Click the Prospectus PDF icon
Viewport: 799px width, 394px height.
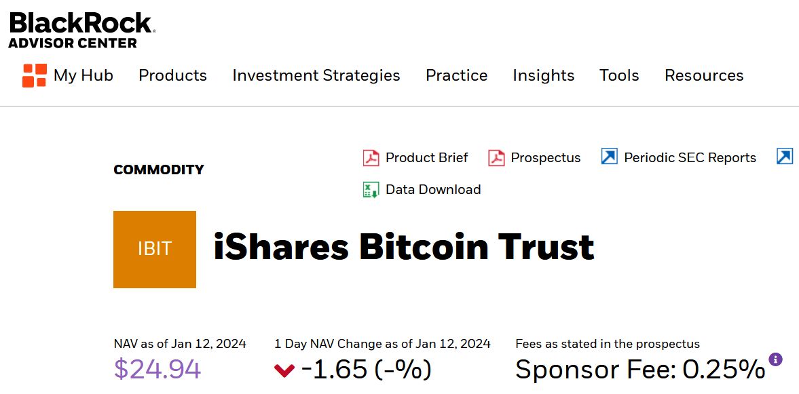(496, 158)
